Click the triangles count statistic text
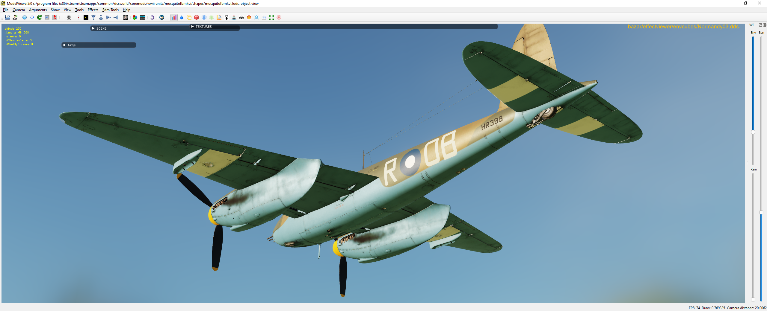The height and width of the screenshot is (311, 767). [x=17, y=33]
